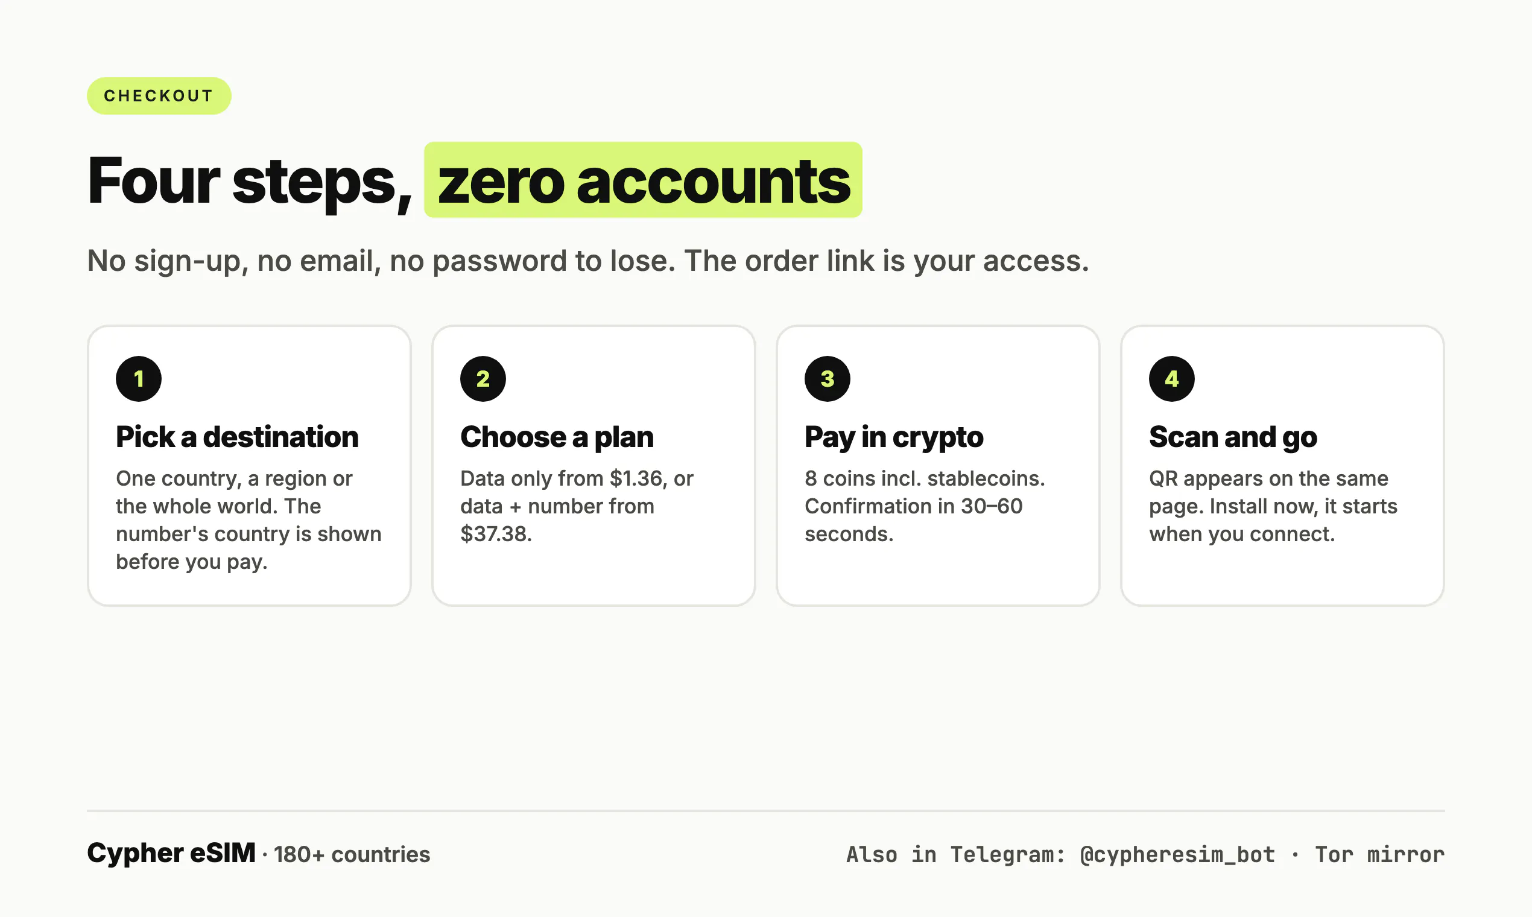Click the 'QR appears on the same page' text
Viewport: 1532px width, 917px height.
coord(1273,506)
